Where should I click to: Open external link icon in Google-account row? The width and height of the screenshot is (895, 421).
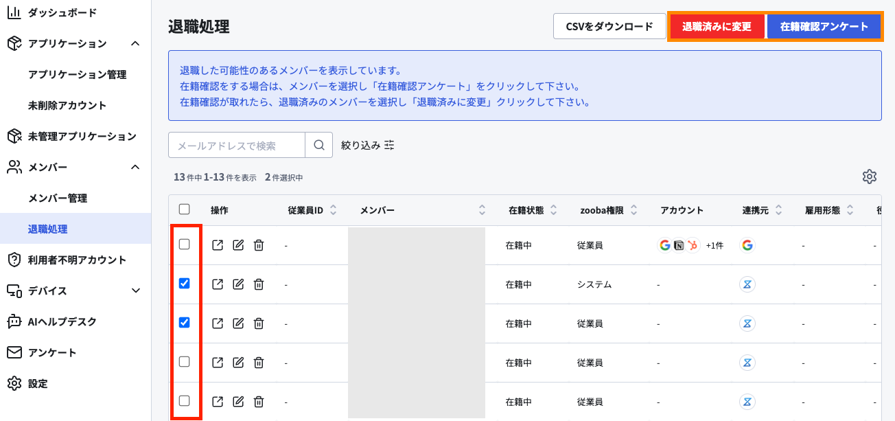218,245
